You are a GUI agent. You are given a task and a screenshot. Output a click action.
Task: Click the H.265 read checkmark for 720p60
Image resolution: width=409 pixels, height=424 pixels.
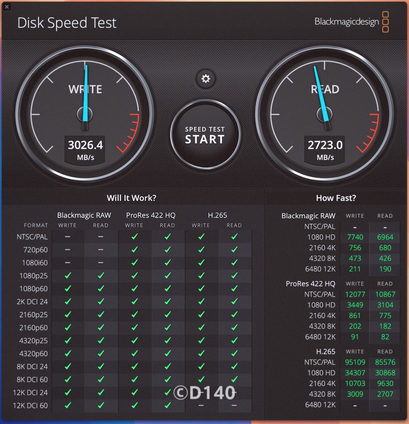(x=234, y=250)
